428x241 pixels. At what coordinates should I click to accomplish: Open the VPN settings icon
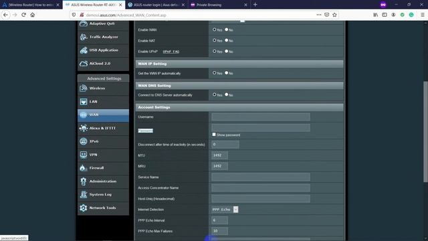click(84, 155)
